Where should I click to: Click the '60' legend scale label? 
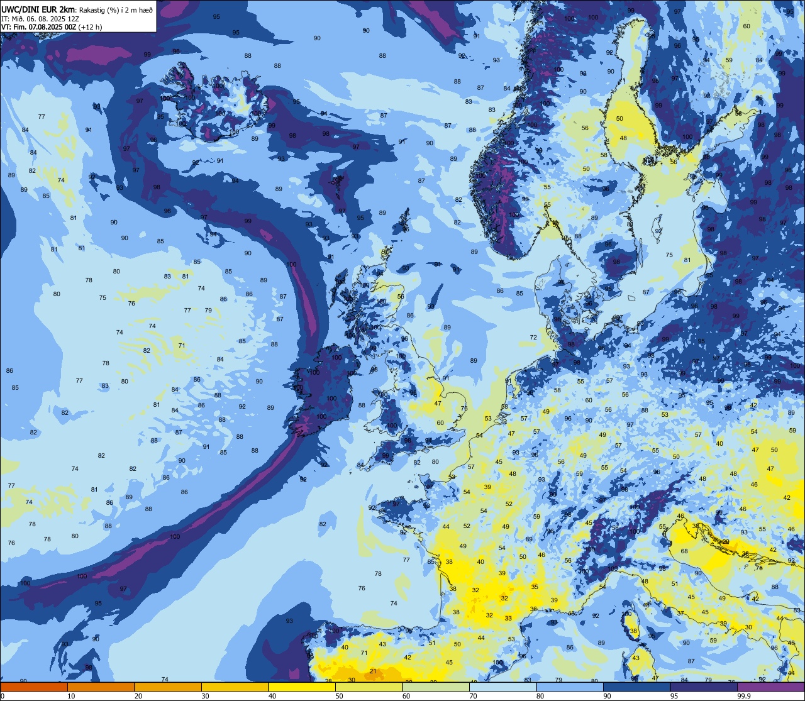point(406,696)
